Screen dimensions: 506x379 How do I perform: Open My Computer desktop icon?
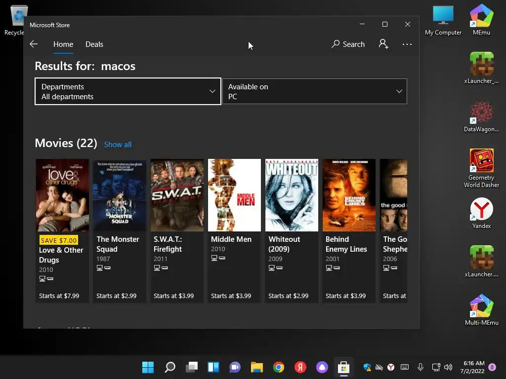click(x=443, y=20)
